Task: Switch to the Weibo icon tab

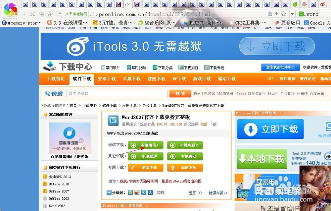Action: [x=323, y=4]
